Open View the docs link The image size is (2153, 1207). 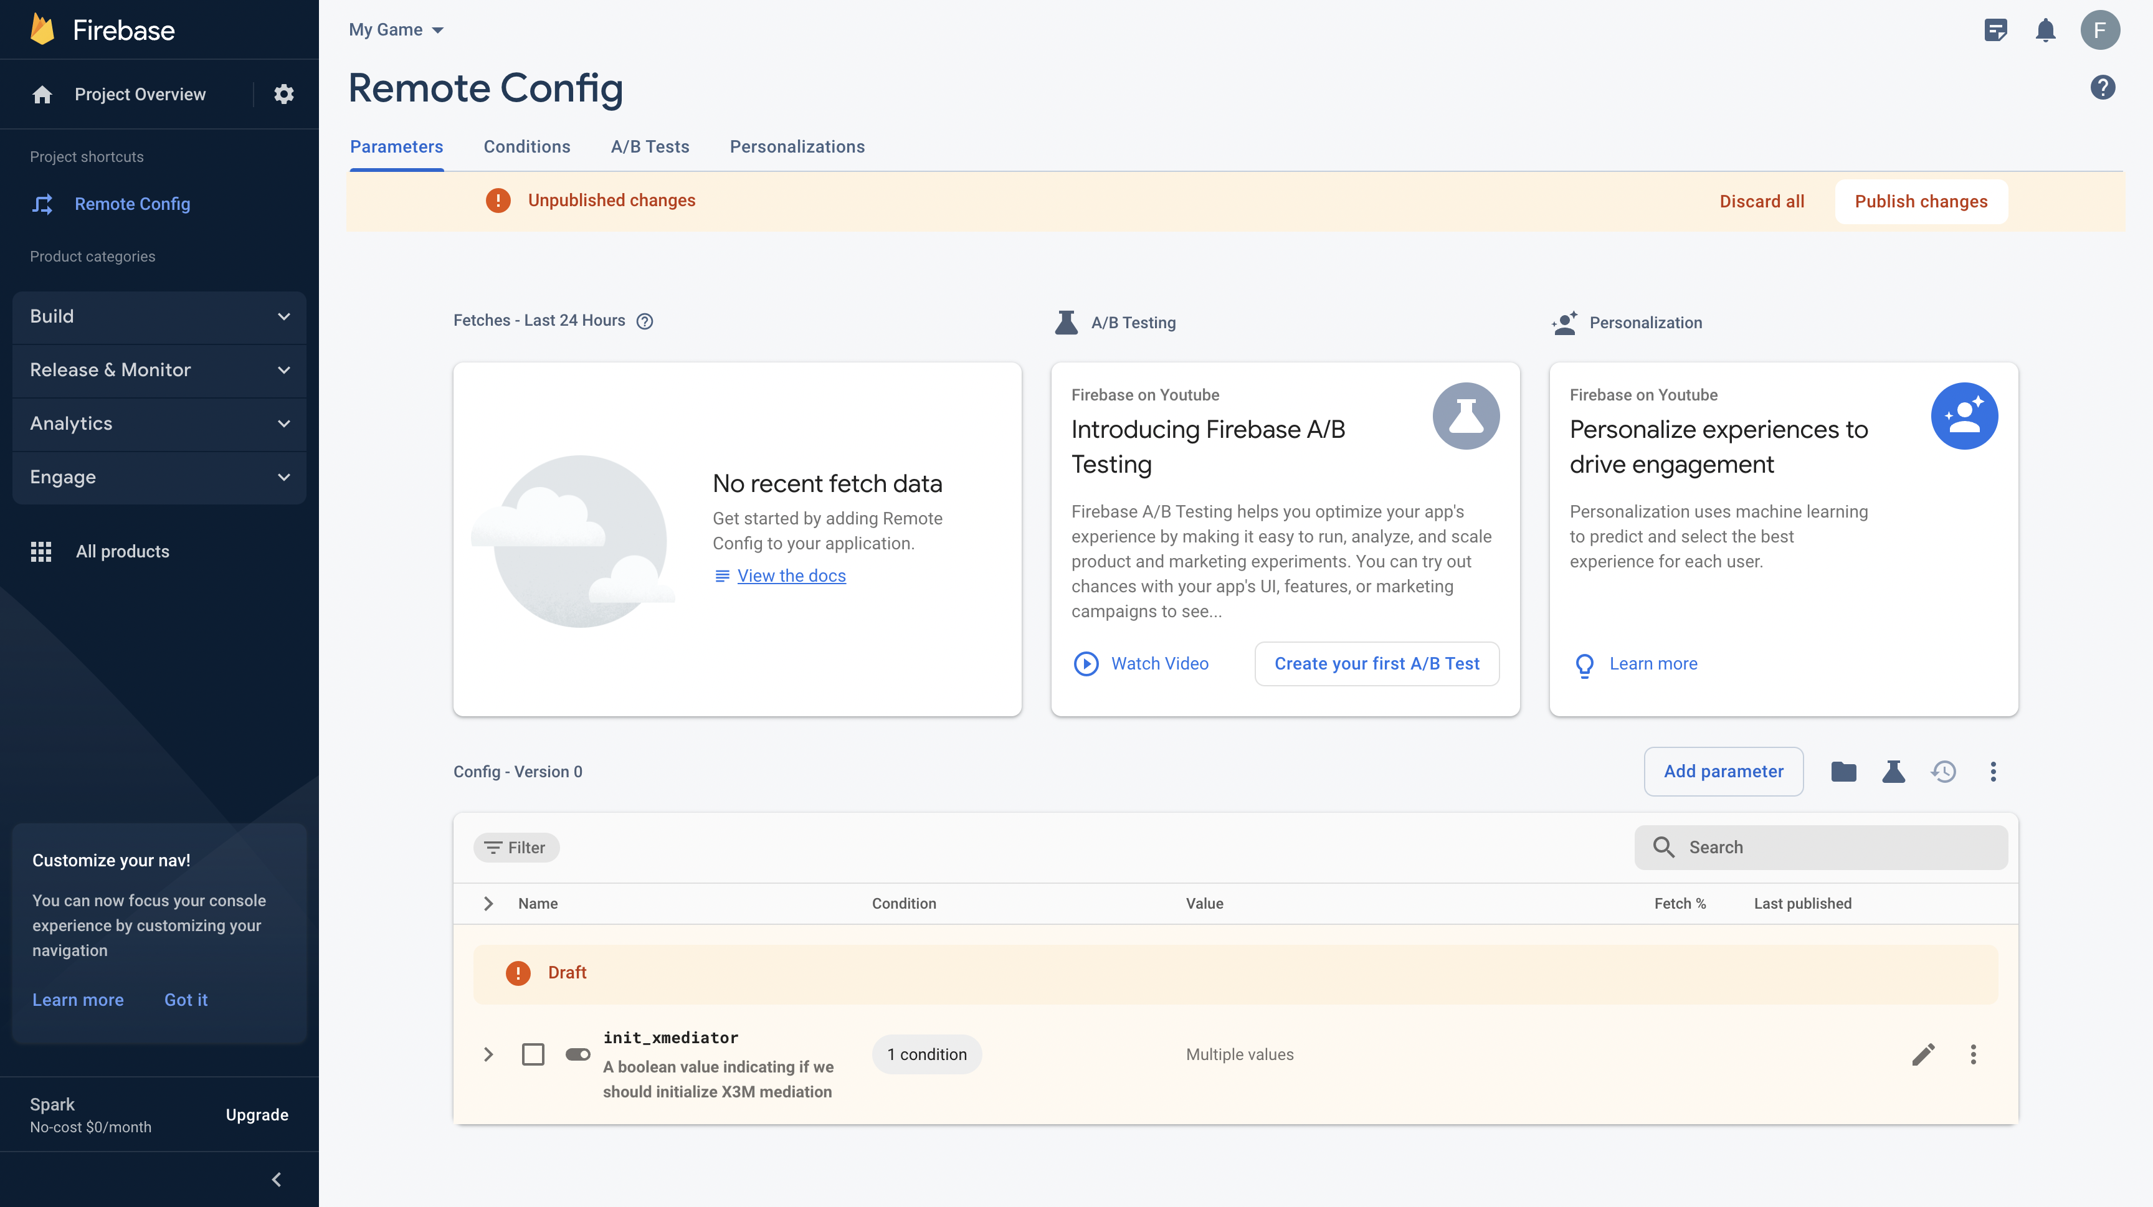click(791, 575)
